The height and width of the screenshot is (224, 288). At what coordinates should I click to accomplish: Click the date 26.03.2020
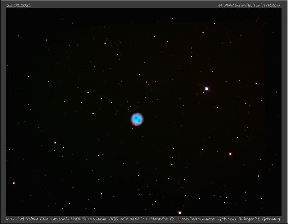click(x=19, y=5)
